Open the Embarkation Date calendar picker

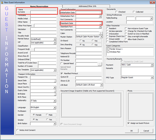(100, 12)
